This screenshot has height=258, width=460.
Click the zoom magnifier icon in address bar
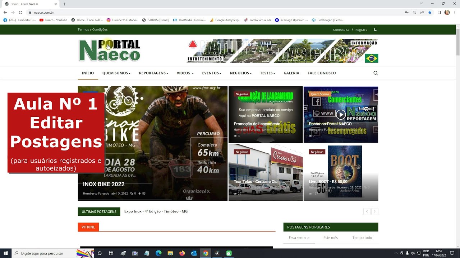(x=414, y=12)
